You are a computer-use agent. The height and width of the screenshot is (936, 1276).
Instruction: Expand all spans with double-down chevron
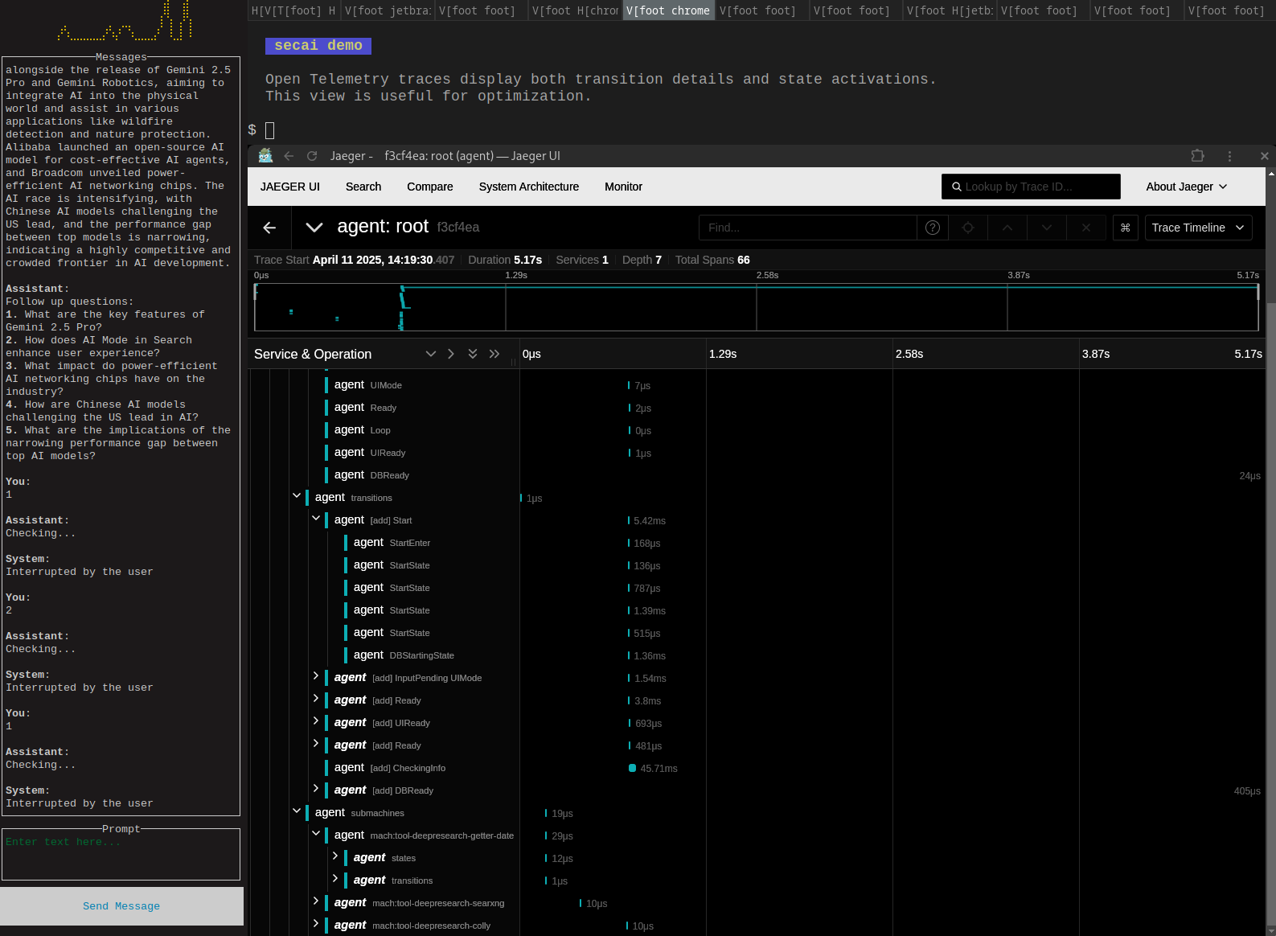473,354
